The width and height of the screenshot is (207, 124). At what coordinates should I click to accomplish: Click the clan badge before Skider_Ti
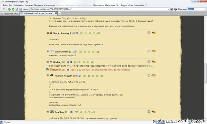51,62
